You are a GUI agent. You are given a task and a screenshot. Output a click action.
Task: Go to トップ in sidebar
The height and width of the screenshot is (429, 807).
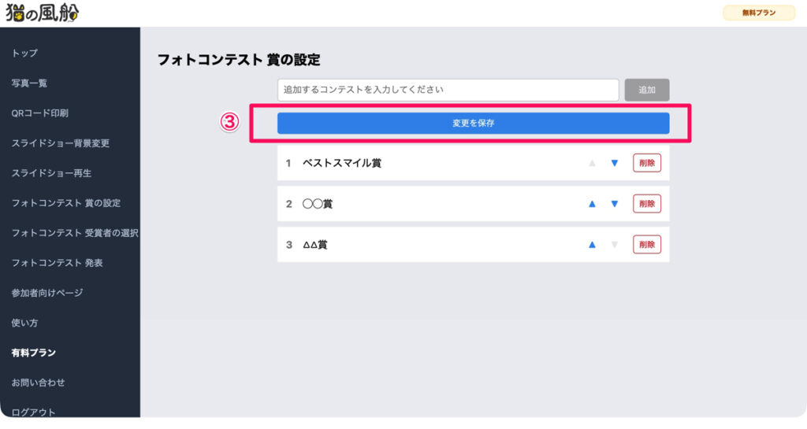pyautogui.click(x=24, y=53)
